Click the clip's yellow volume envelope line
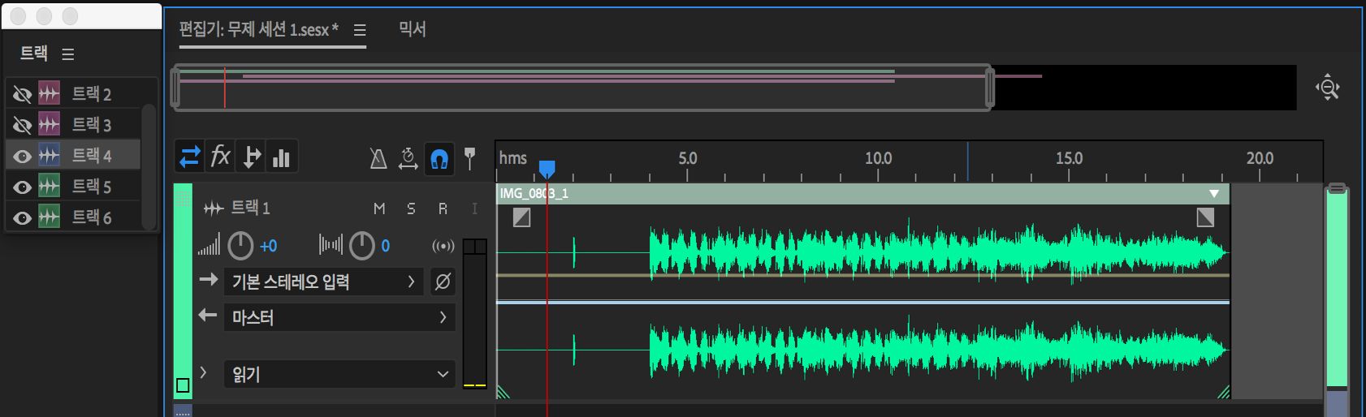Image resolution: width=1366 pixels, height=417 pixels. pos(862,276)
